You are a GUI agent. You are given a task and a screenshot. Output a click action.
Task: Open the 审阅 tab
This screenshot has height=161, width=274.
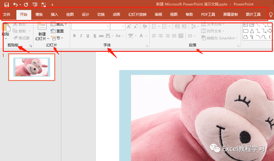pyautogui.click(x=158, y=15)
